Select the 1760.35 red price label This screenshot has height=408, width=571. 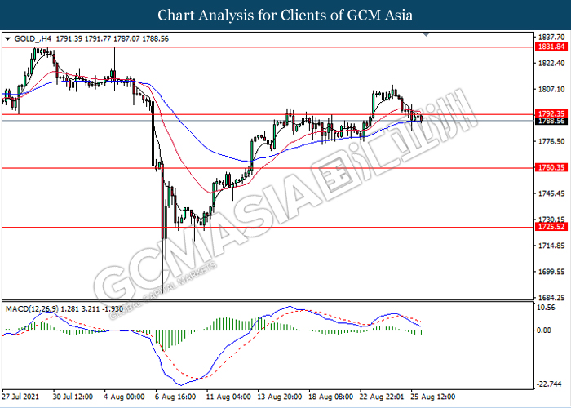[551, 167]
